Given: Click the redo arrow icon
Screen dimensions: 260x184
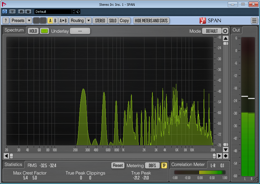Looking at the screenshot, I should click(x=43, y=21).
